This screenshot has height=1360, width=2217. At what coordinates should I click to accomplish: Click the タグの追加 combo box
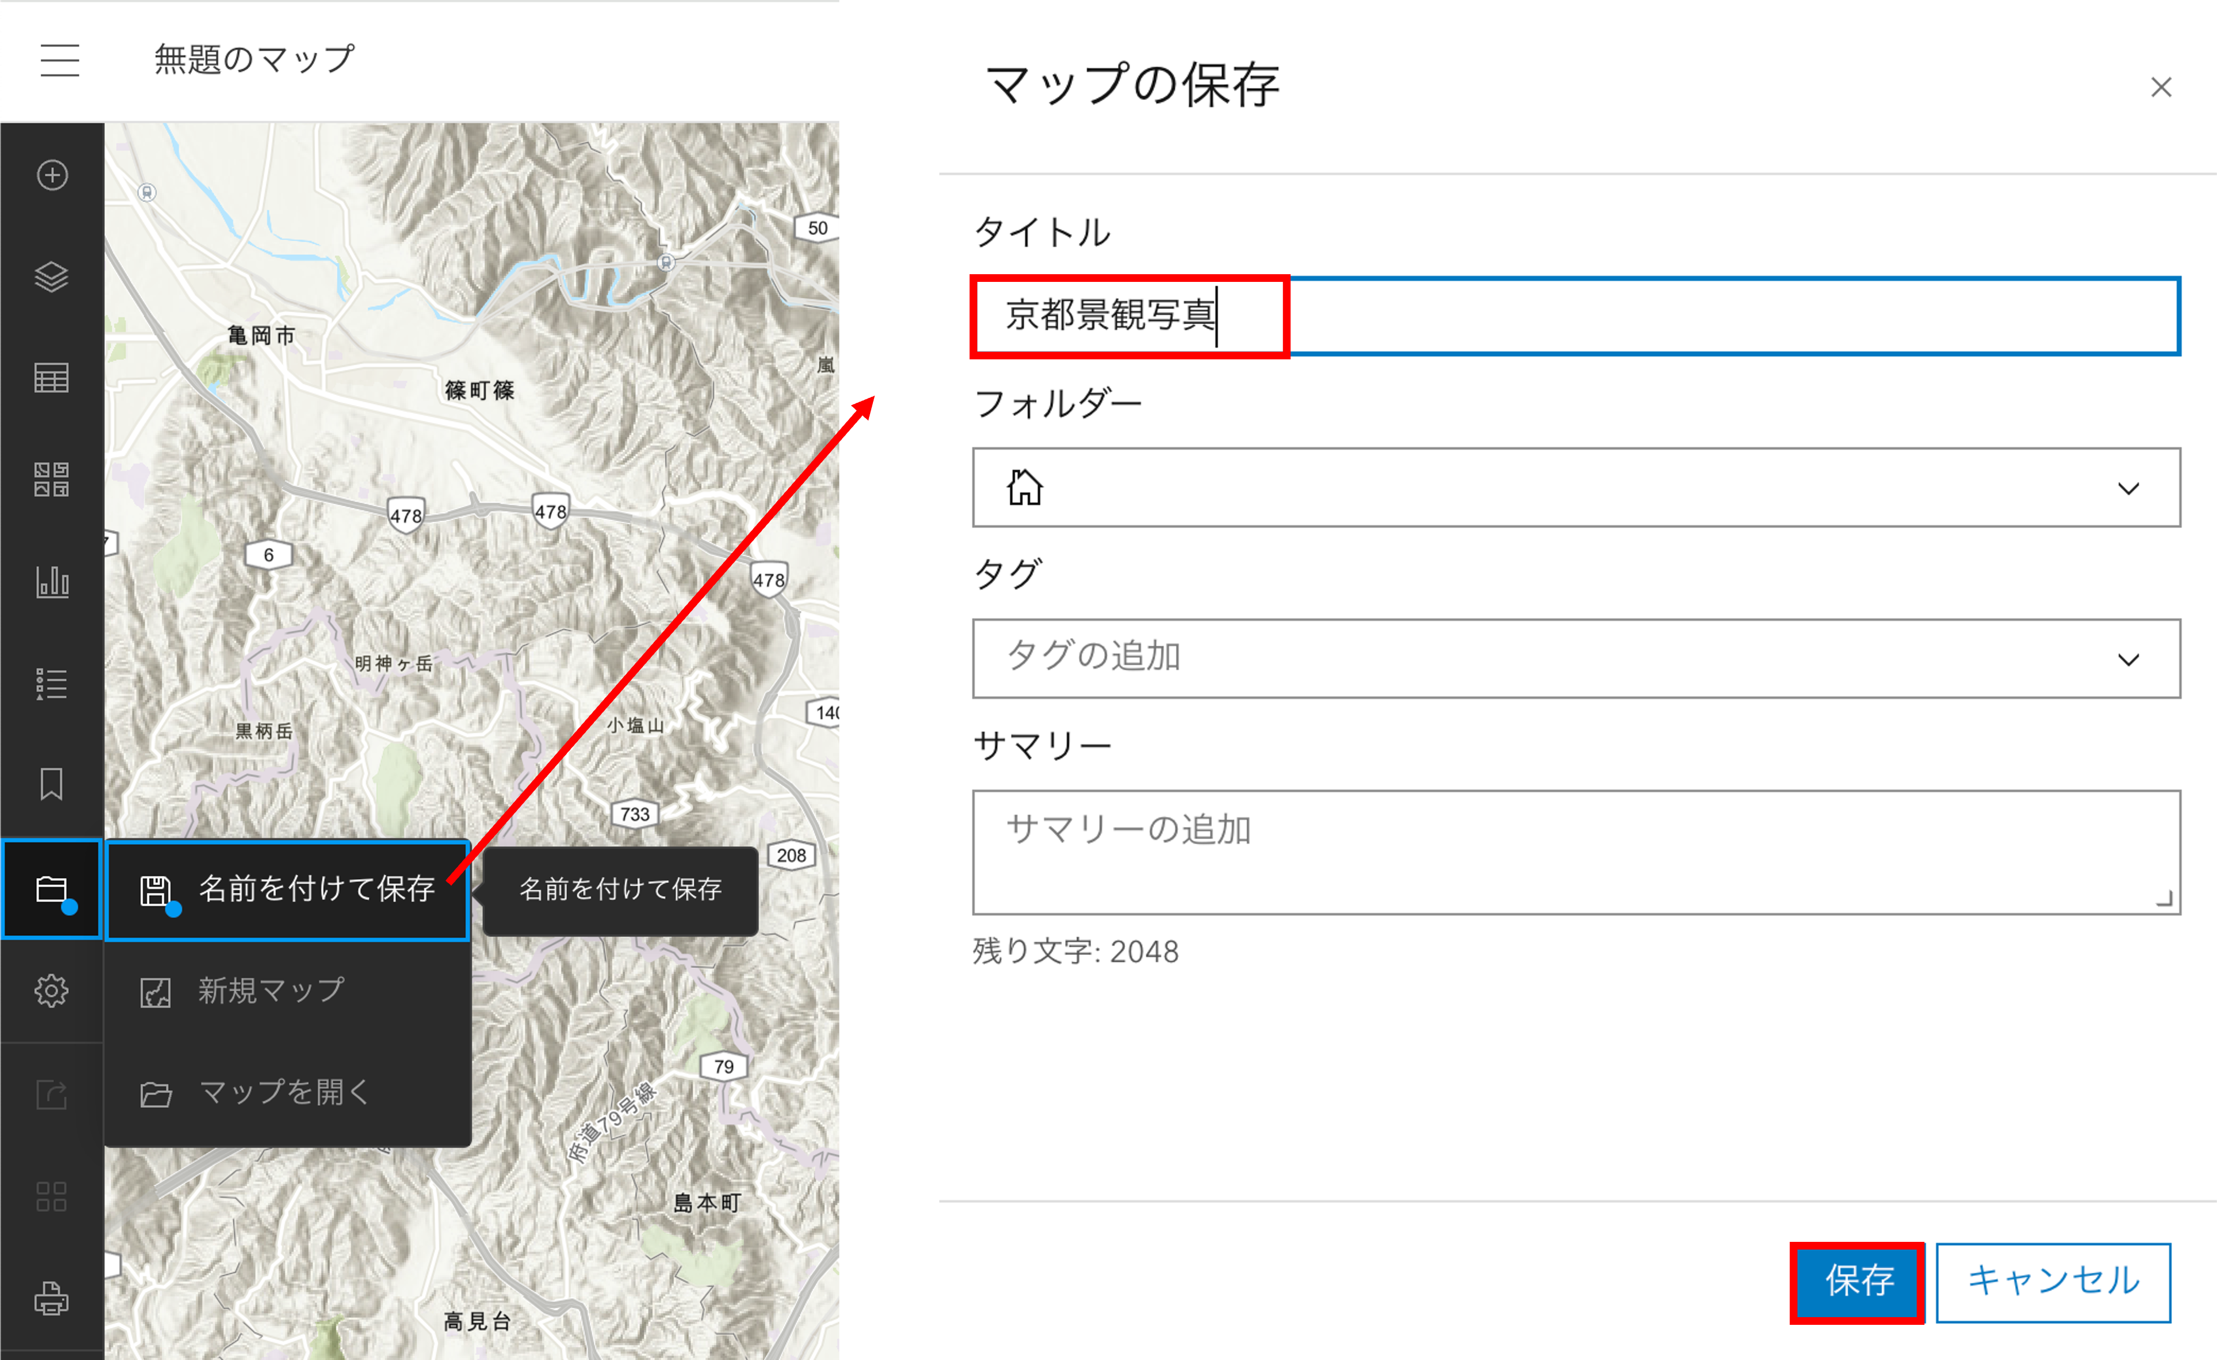tap(1575, 658)
